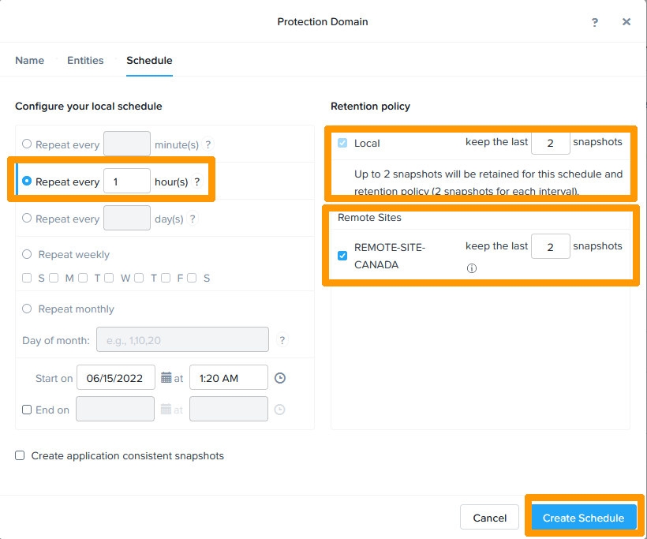Click info icon under REMOTE-SITE-CANADA retention

click(x=472, y=268)
